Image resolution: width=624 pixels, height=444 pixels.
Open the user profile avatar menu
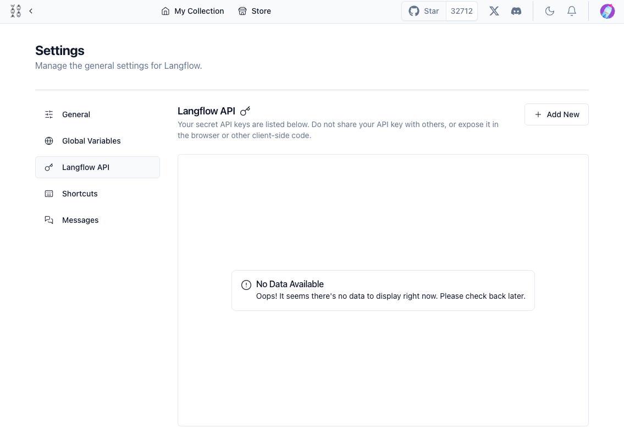point(608,11)
